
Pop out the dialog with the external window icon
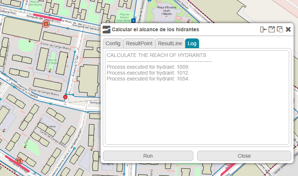point(271,30)
